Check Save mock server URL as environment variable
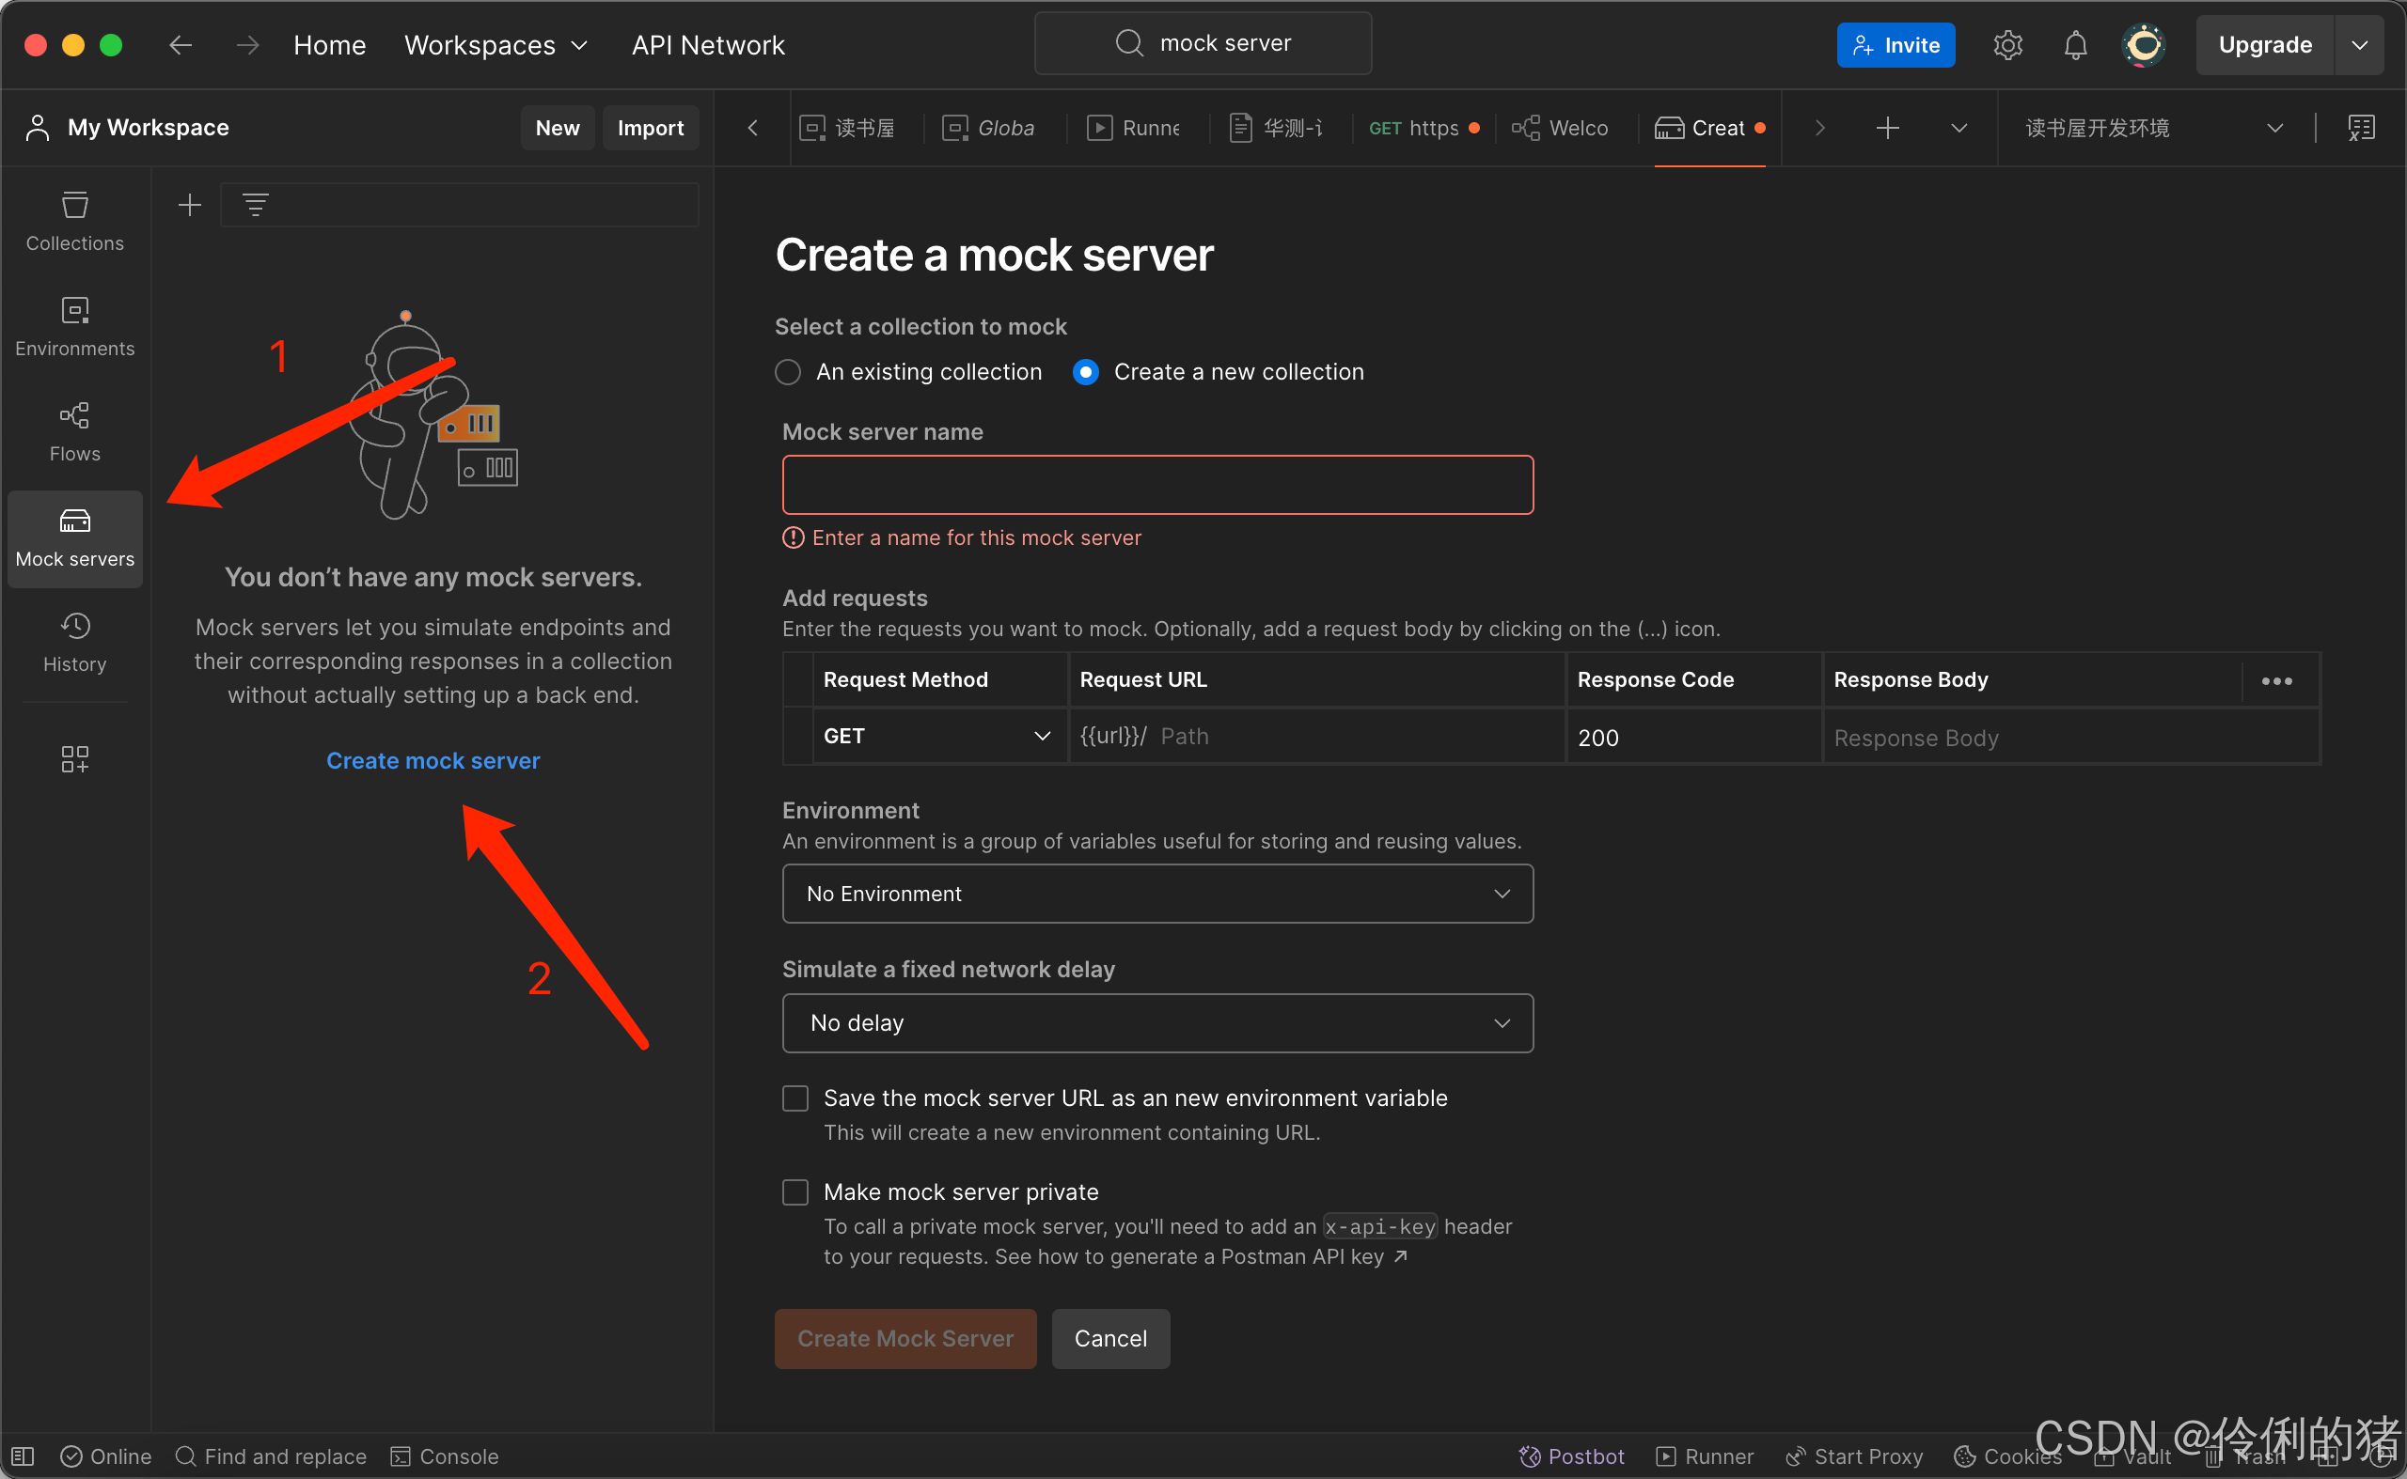The height and width of the screenshot is (1479, 2407). (794, 1098)
